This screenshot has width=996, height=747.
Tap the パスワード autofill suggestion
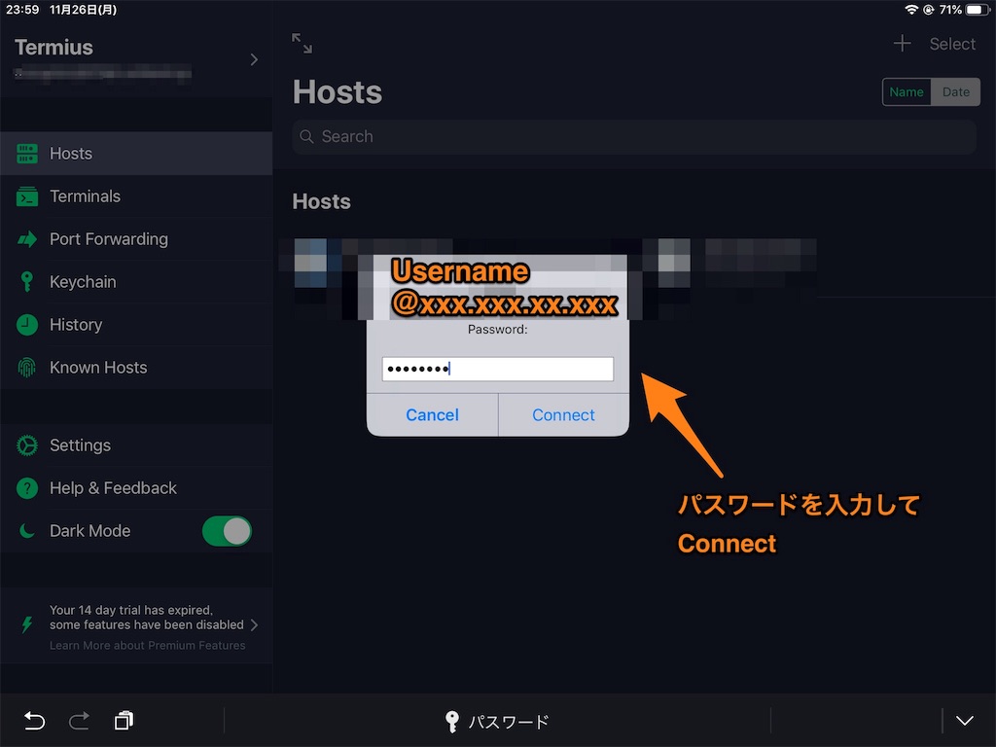click(x=497, y=721)
